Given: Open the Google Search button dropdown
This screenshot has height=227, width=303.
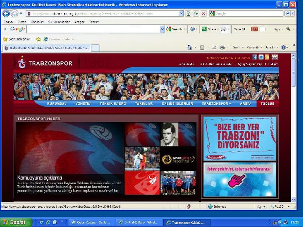Looking at the screenshot, I should (x=184, y=29).
